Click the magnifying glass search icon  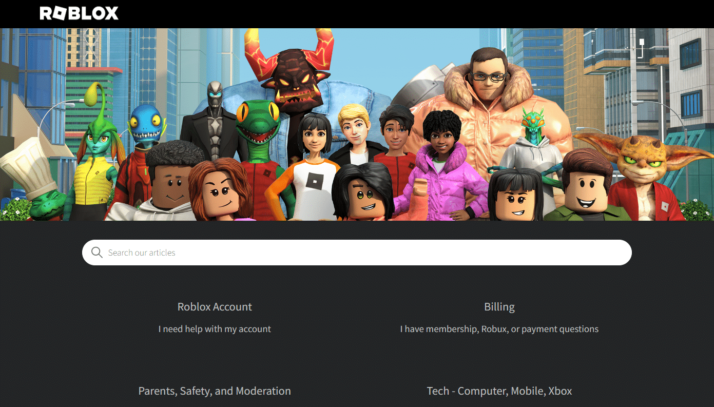97,253
